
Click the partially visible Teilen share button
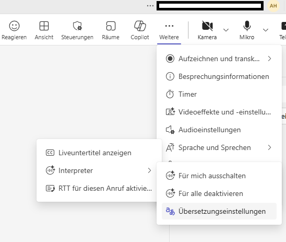coord(283,30)
